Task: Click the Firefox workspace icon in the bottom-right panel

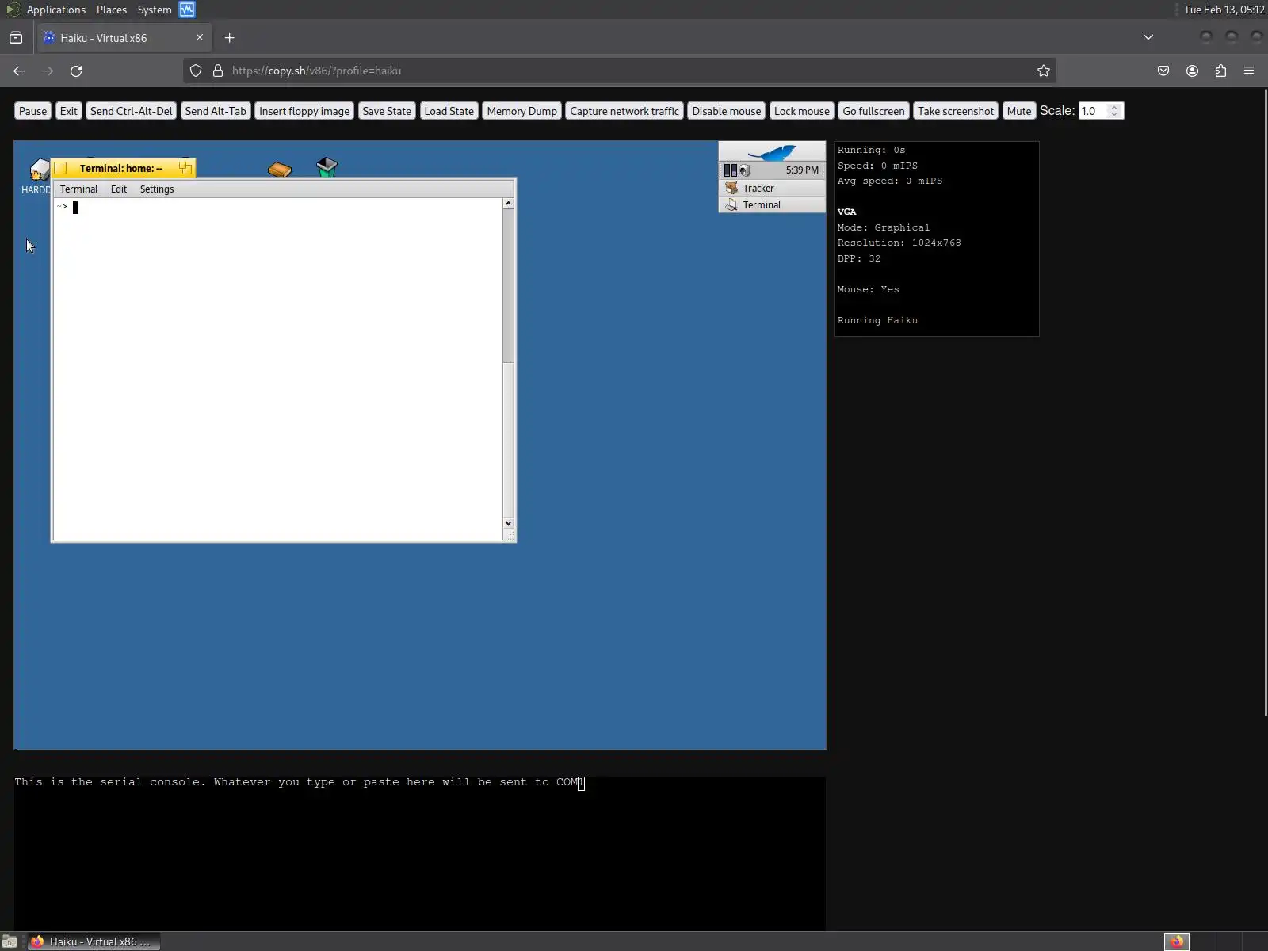Action: coord(1177,941)
